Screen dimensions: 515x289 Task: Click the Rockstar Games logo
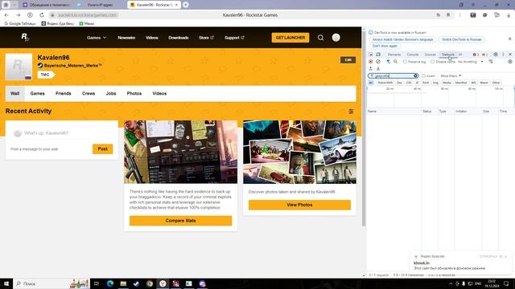pyautogui.click(x=25, y=38)
